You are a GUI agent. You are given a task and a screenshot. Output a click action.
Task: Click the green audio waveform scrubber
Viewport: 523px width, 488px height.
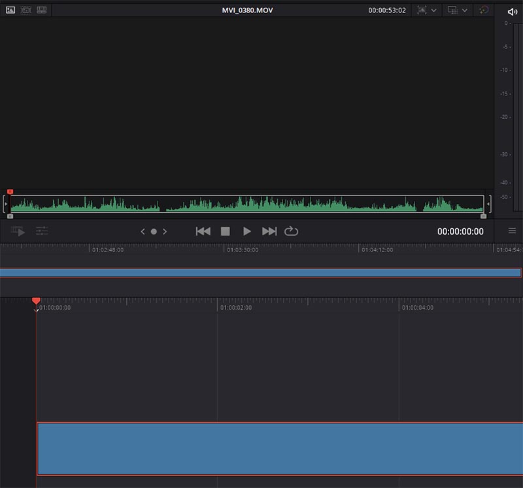tap(247, 204)
